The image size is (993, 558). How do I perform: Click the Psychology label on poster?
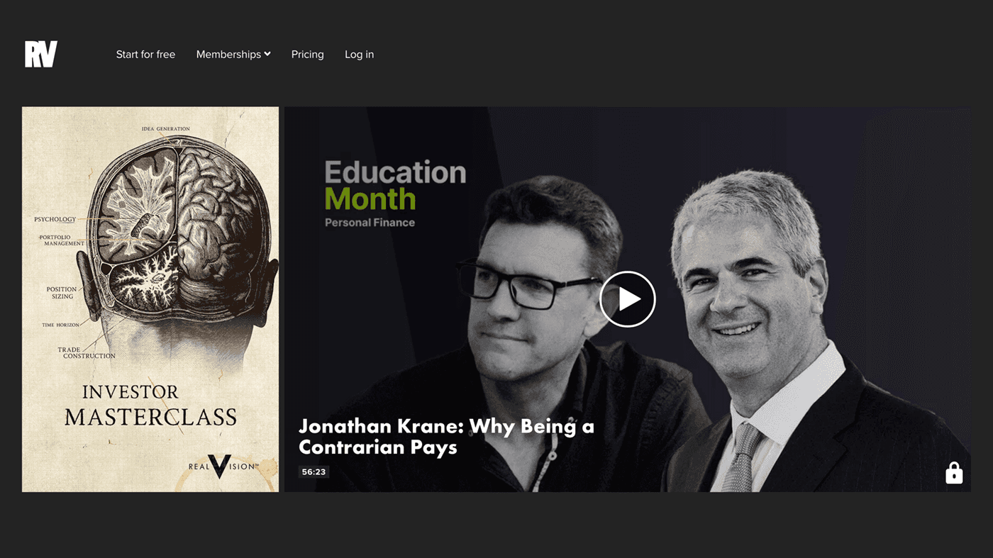(x=55, y=220)
